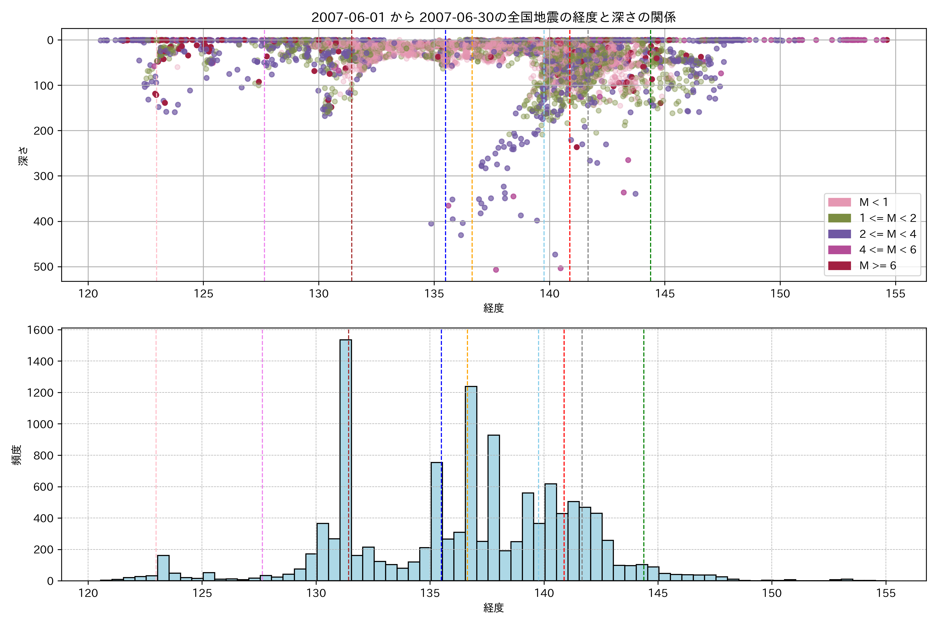Click the tallest histogram bar near longitude 131

click(345, 458)
